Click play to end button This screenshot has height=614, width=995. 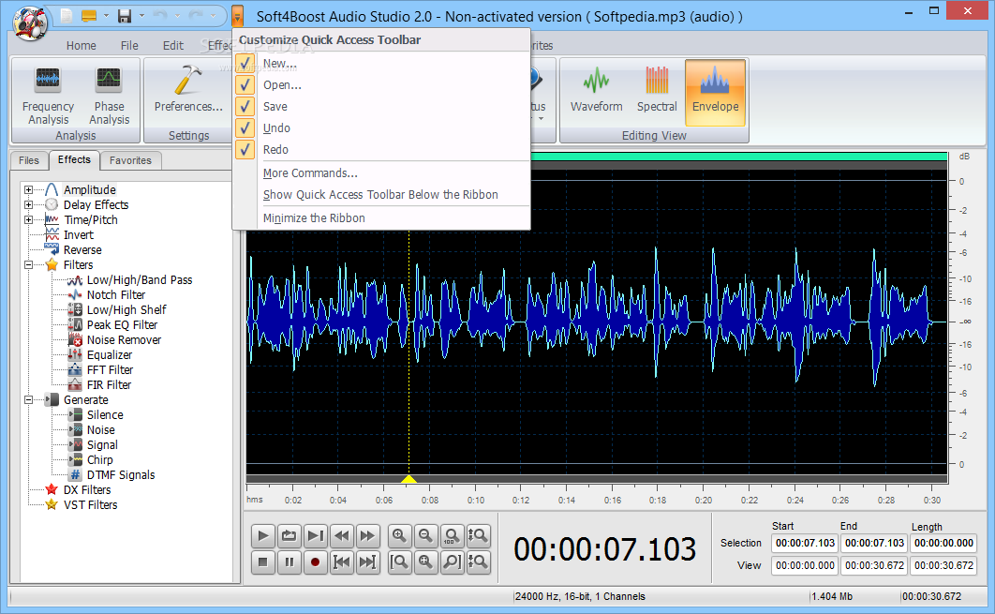(315, 536)
